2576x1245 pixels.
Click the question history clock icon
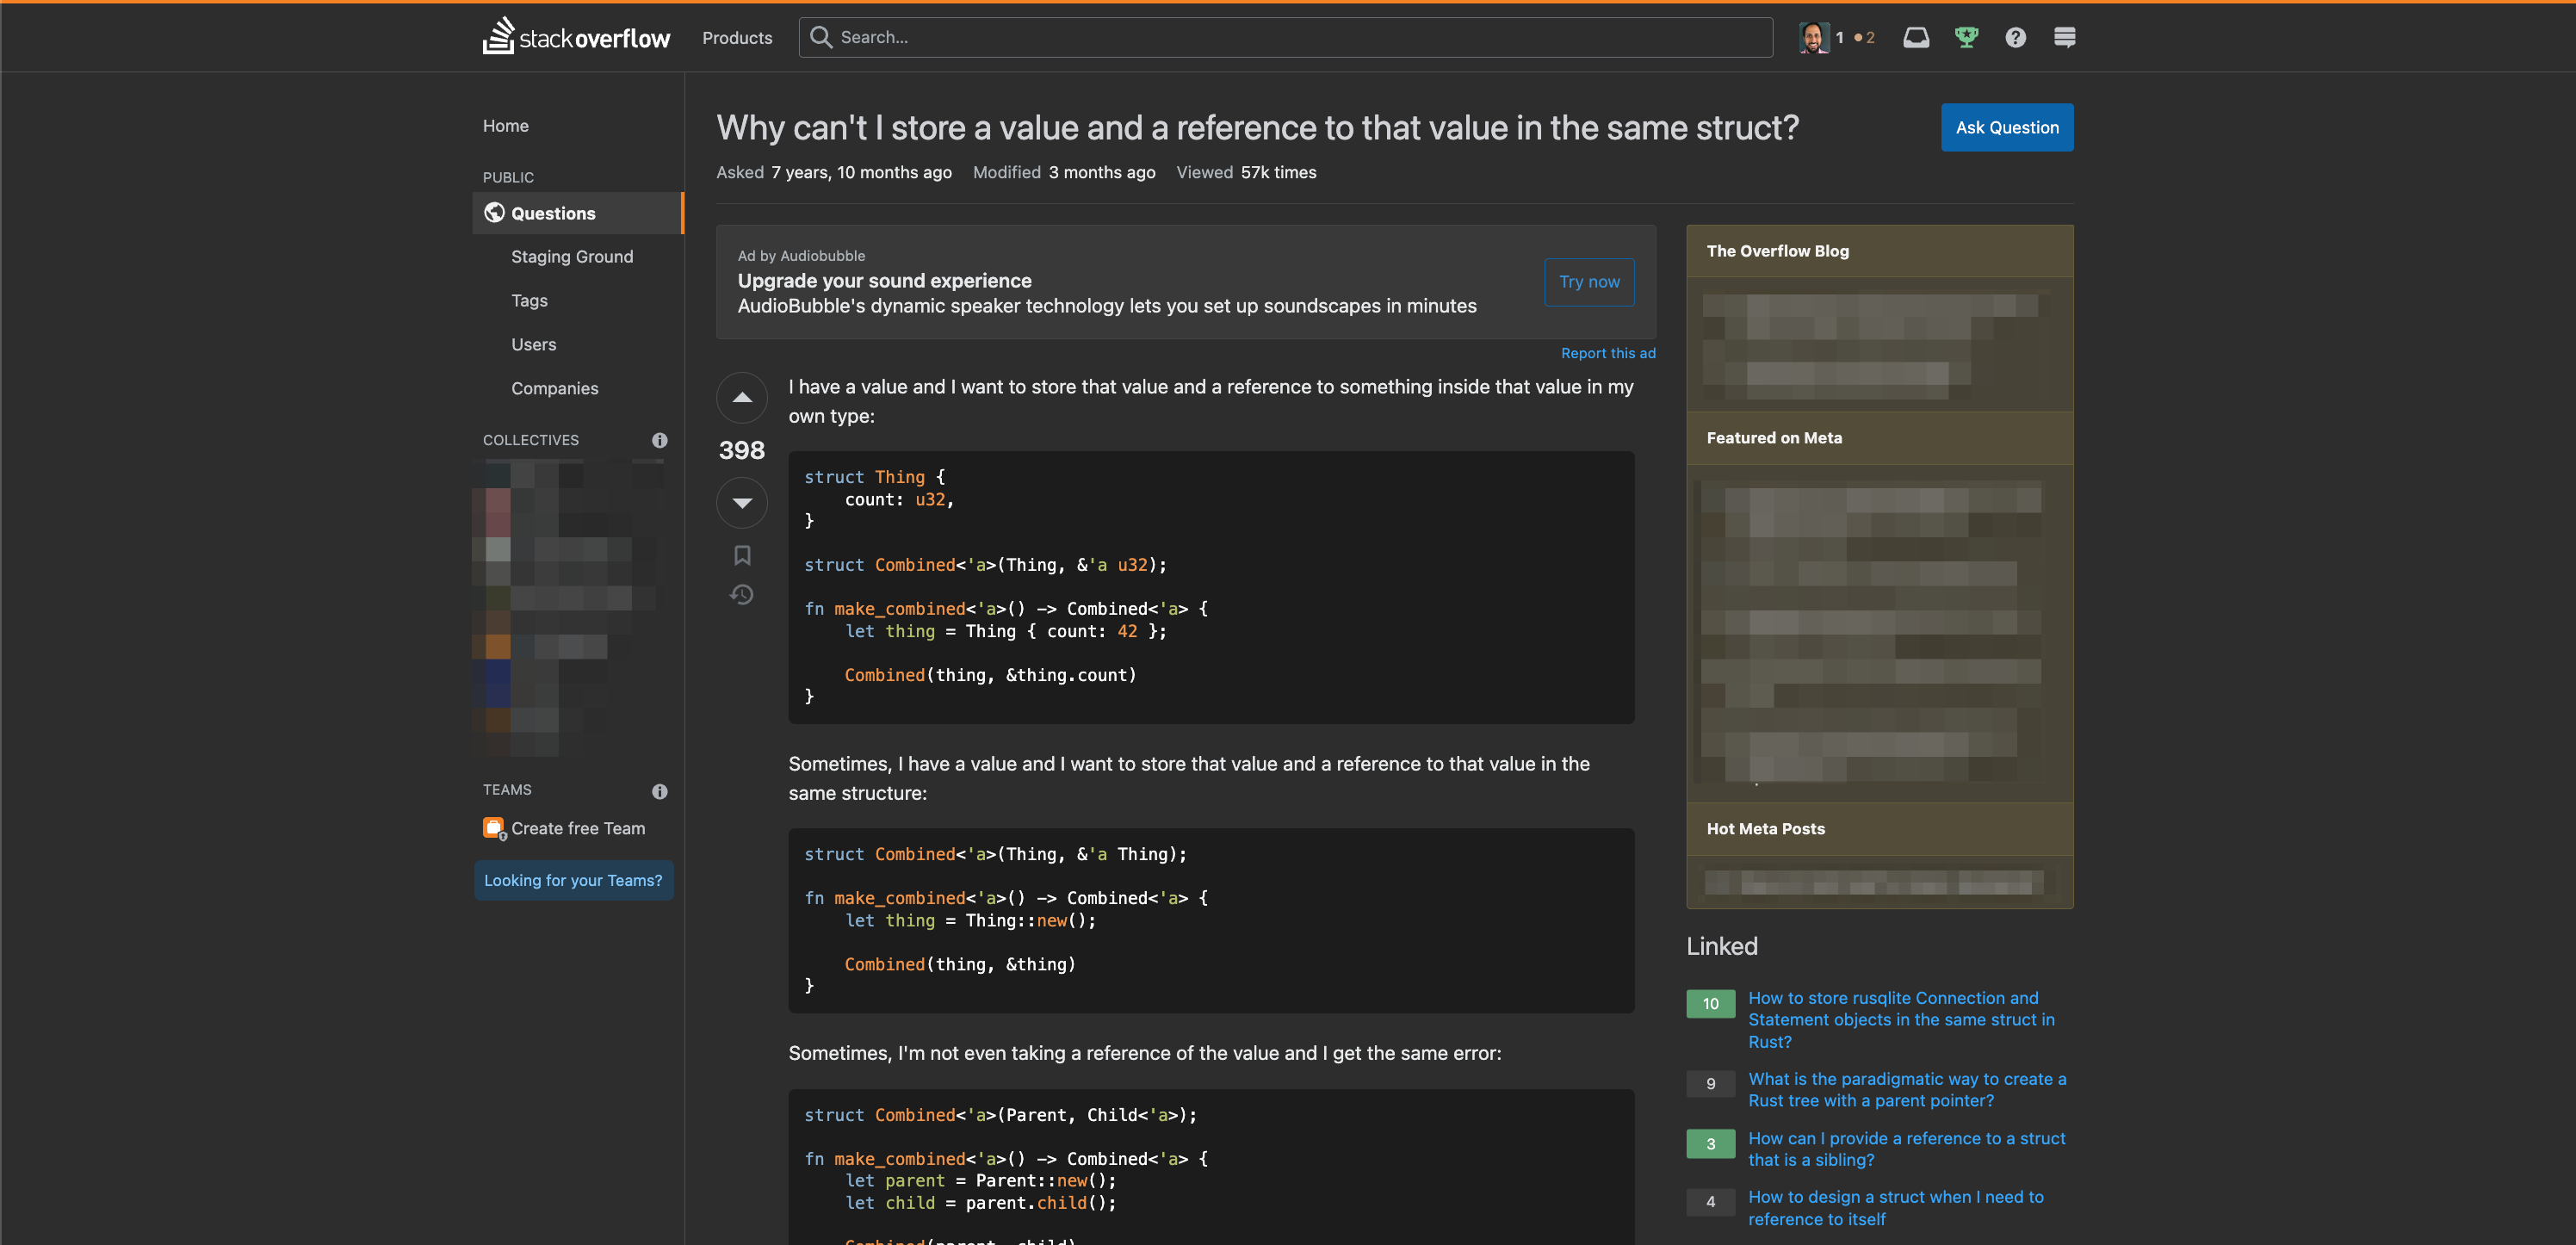(742, 593)
